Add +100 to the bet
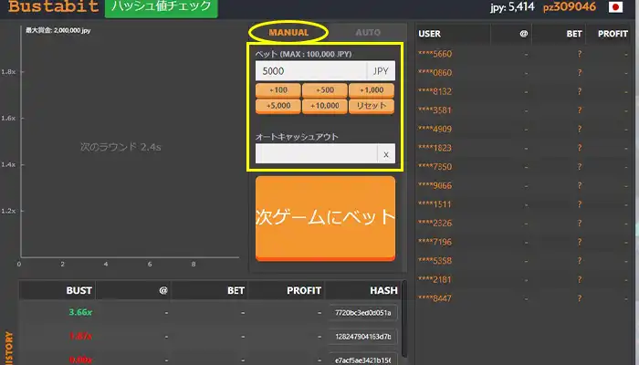 click(x=278, y=90)
